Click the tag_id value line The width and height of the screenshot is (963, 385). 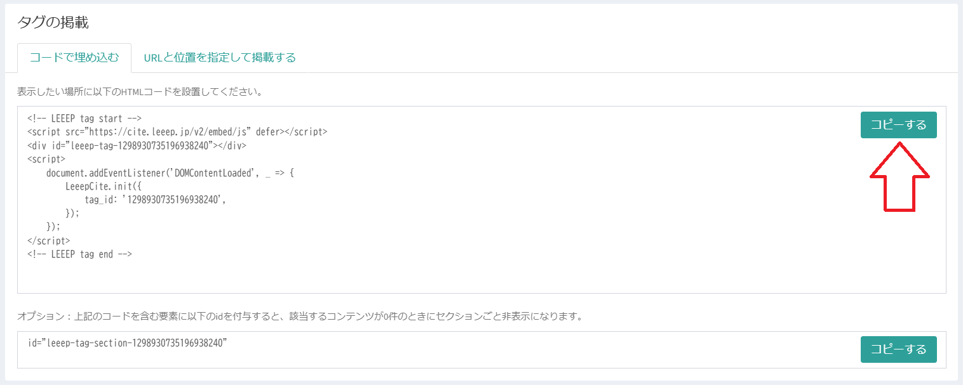(156, 200)
